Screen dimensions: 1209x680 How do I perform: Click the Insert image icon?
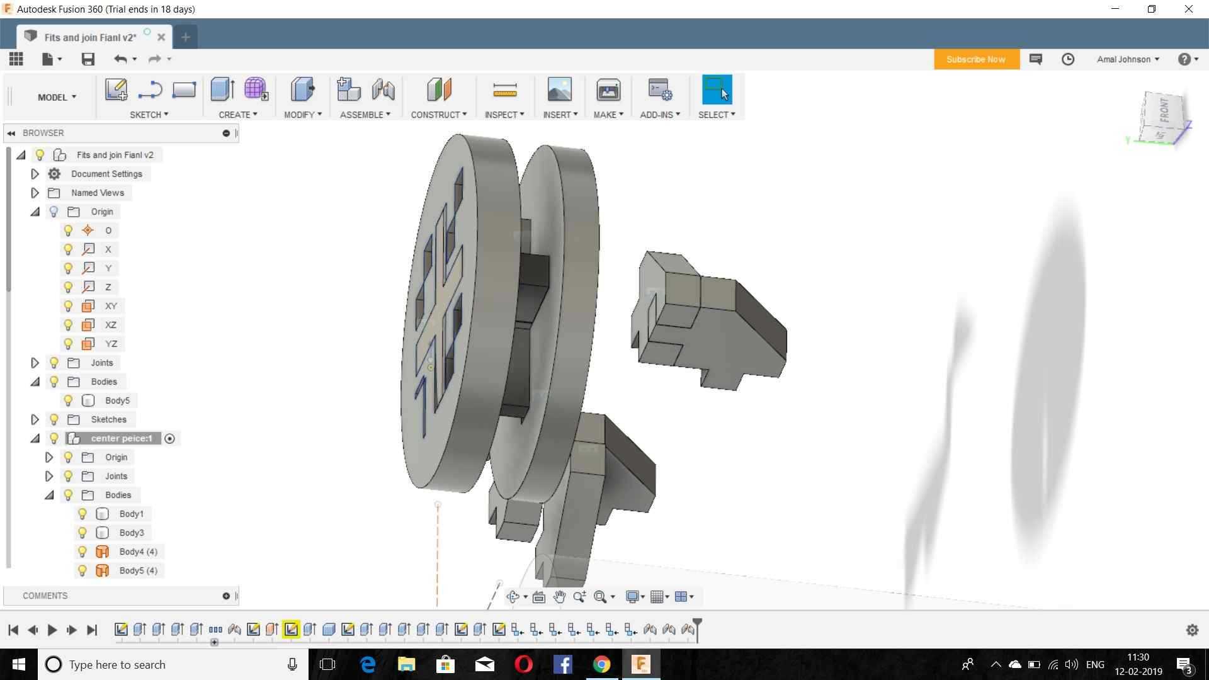559,89
